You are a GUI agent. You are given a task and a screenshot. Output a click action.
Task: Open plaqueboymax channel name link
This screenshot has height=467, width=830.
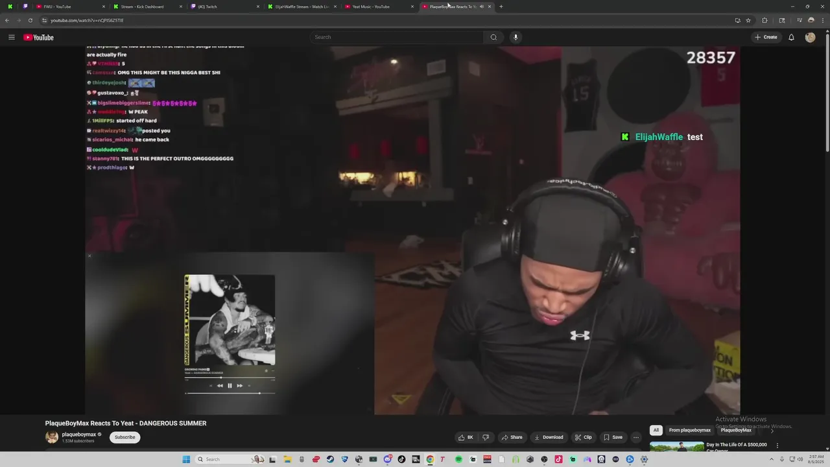click(x=79, y=435)
